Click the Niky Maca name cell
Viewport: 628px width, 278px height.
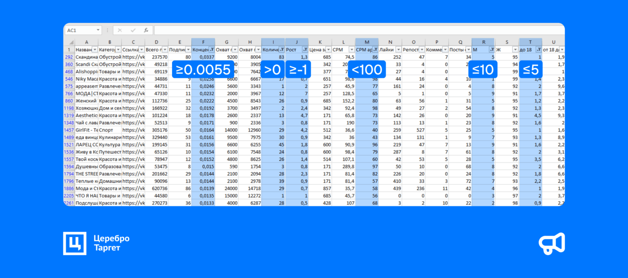[86, 79]
